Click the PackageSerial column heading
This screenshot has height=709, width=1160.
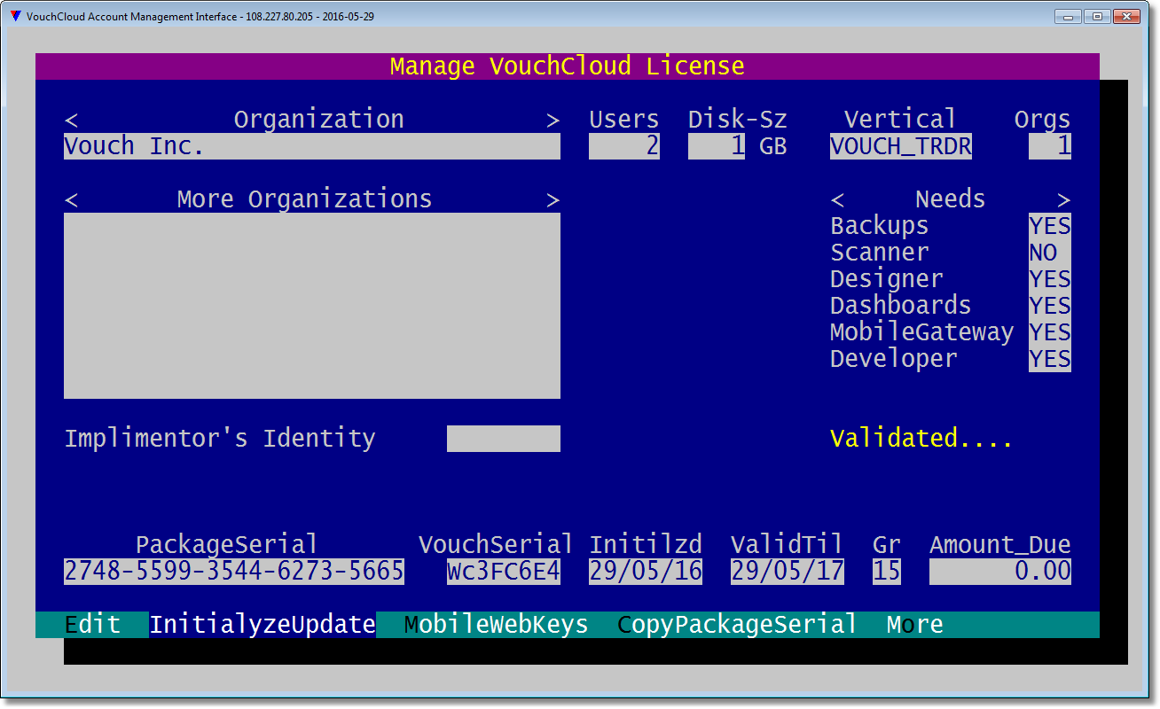point(227,545)
